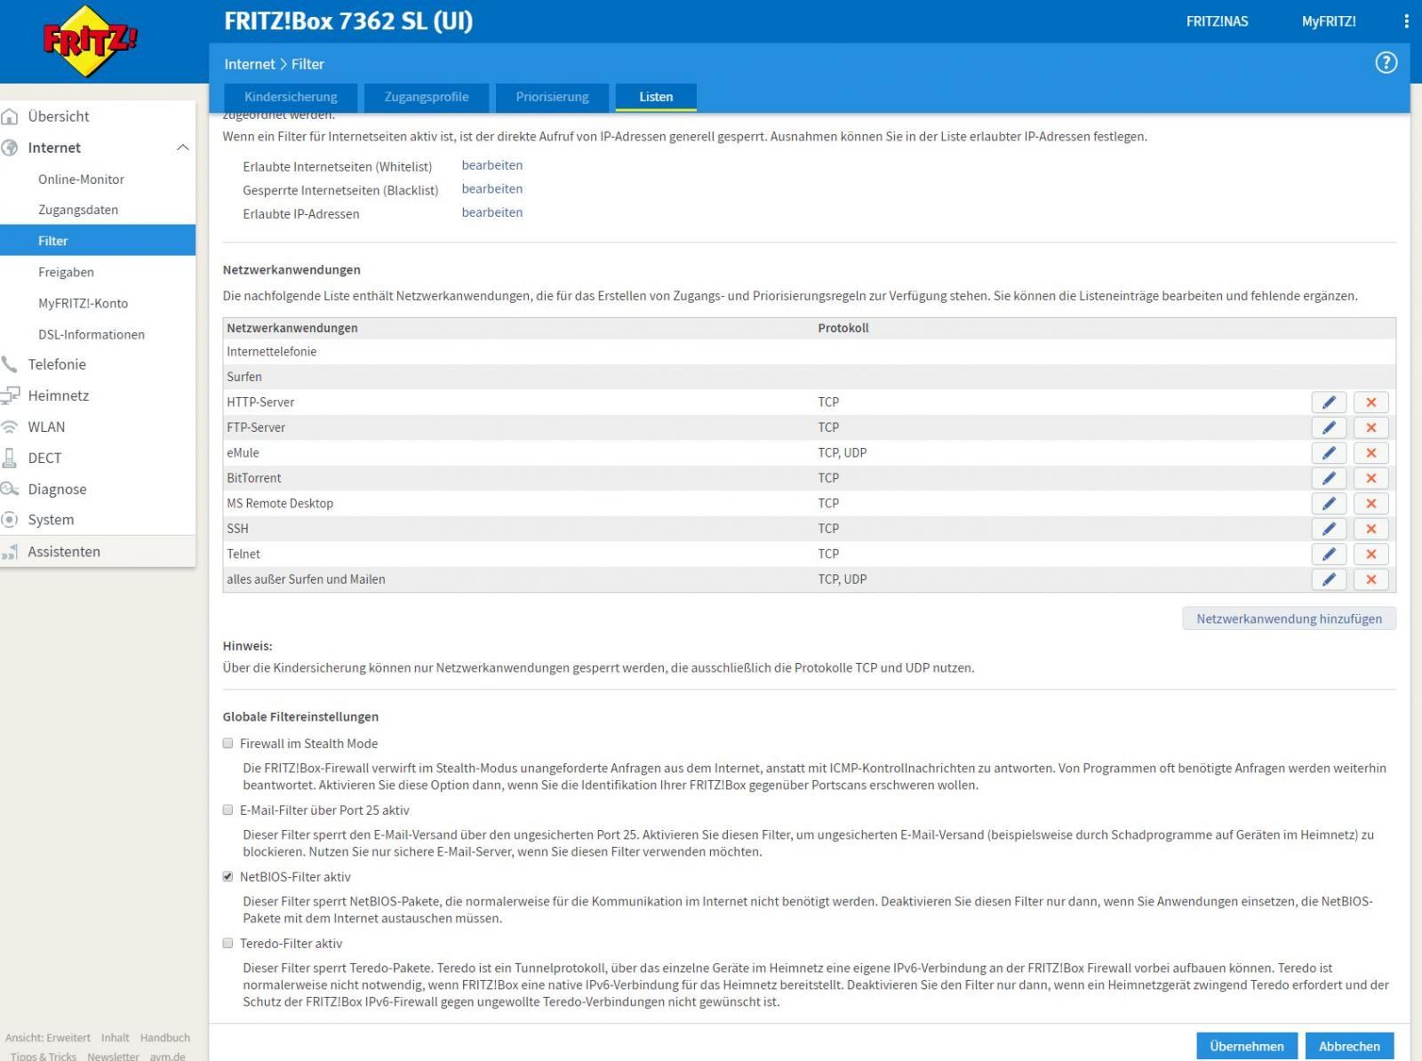The width and height of the screenshot is (1422, 1061).
Task: Click the Netzwerkanwendungen column header
Action: pyautogui.click(x=292, y=328)
